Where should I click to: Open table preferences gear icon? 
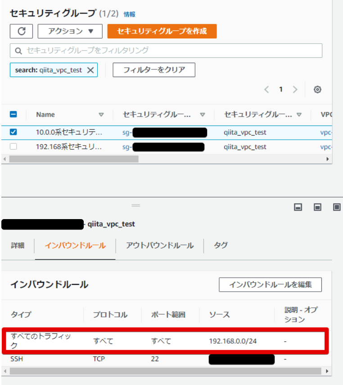point(317,89)
